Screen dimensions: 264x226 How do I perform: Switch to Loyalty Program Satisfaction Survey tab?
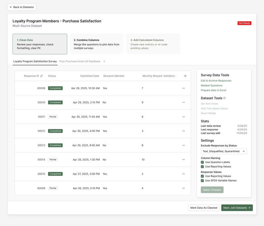35,61
